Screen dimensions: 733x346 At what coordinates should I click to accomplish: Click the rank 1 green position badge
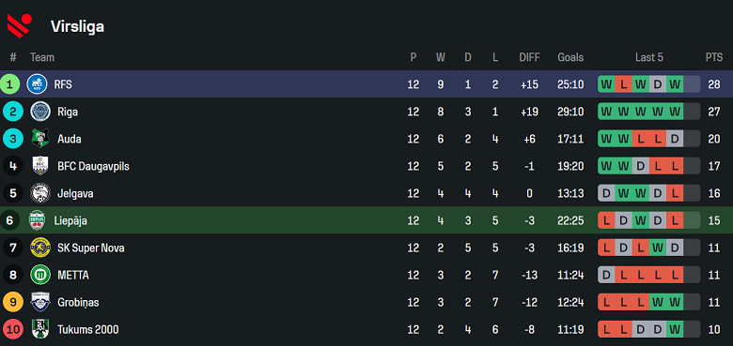click(9, 84)
